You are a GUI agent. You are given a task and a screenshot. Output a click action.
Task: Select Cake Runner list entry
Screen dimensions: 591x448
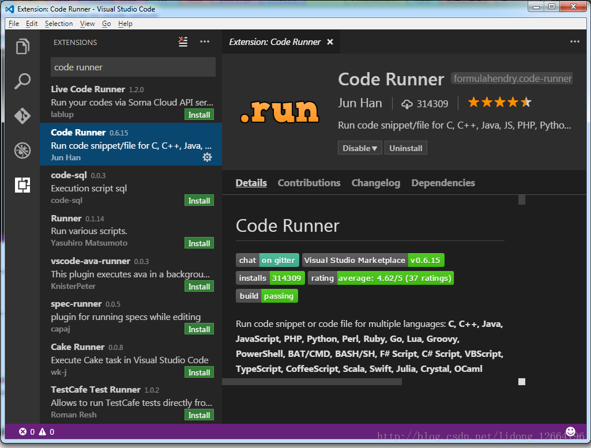tap(131, 359)
